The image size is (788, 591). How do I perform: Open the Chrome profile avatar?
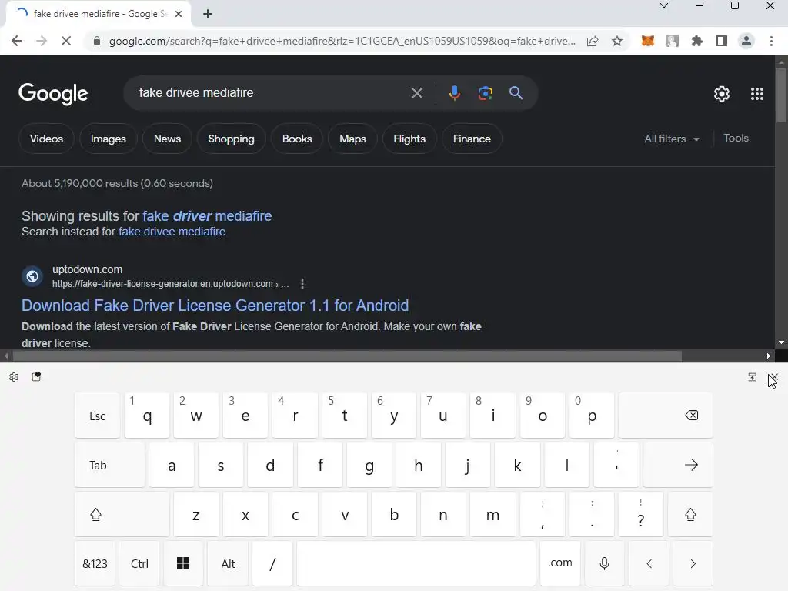[x=746, y=41]
